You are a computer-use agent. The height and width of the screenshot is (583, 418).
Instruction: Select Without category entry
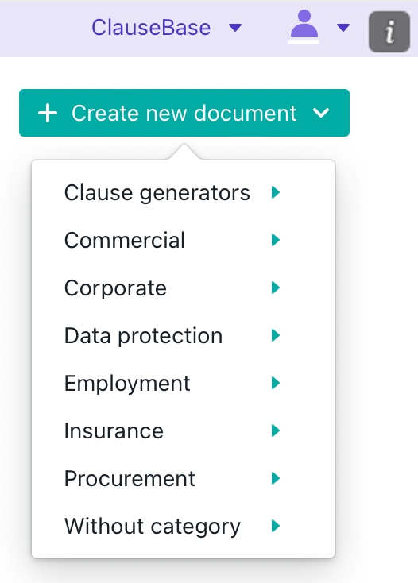[x=183, y=526]
